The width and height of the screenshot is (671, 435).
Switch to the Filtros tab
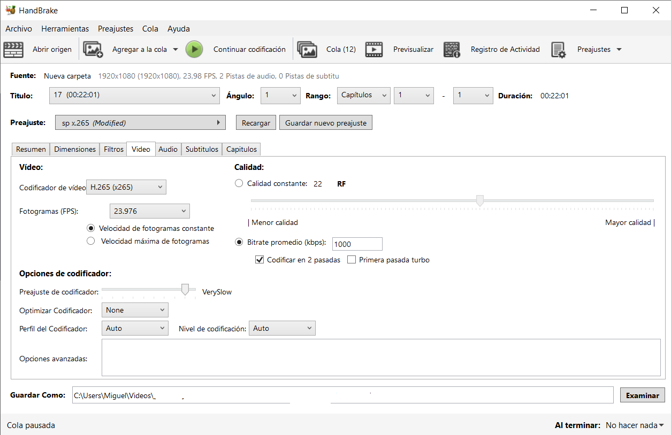(113, 149)
